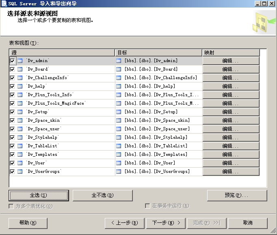Select source row text Dv_TableList
The image size is (277, 235).
click(43, 146)
